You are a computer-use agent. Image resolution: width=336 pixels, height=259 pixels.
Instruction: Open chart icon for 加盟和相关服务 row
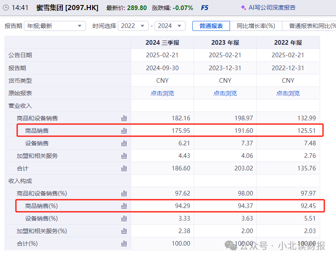(124, 156)
